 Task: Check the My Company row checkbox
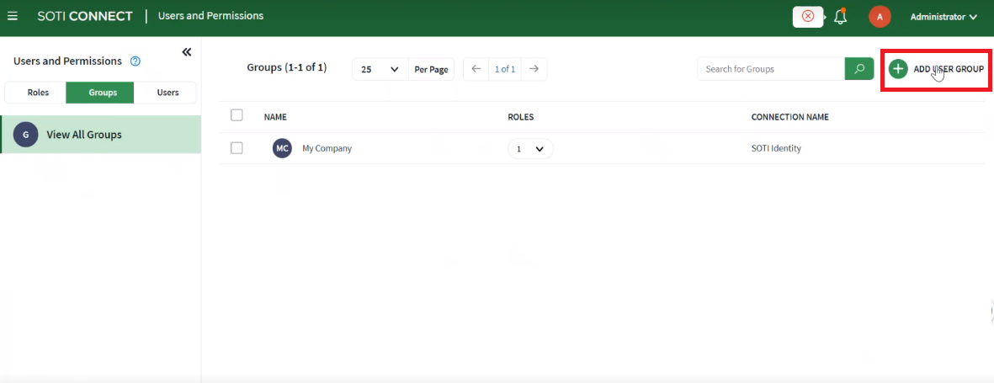tap(237, 148)
